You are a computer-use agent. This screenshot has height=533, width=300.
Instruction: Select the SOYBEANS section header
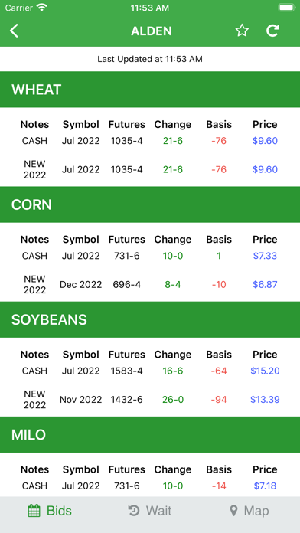point(150,319)
